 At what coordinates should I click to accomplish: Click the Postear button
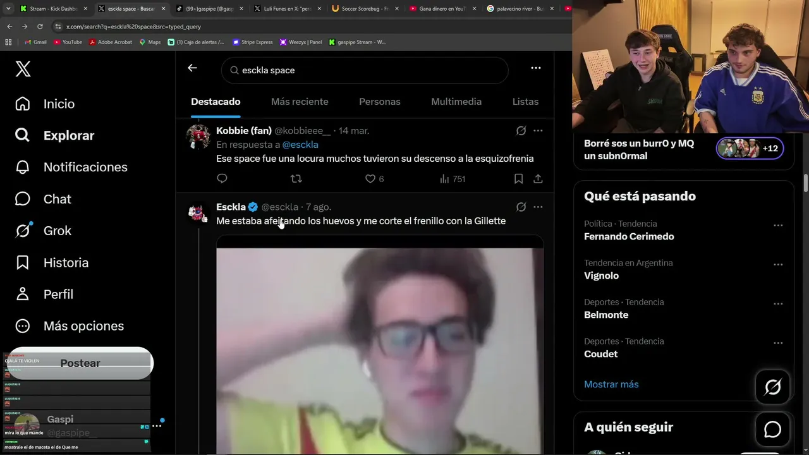80,363
